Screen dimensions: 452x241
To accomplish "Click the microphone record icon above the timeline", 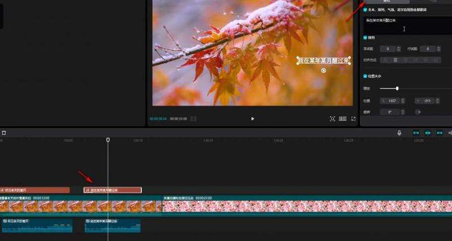I will coord(399,133).
